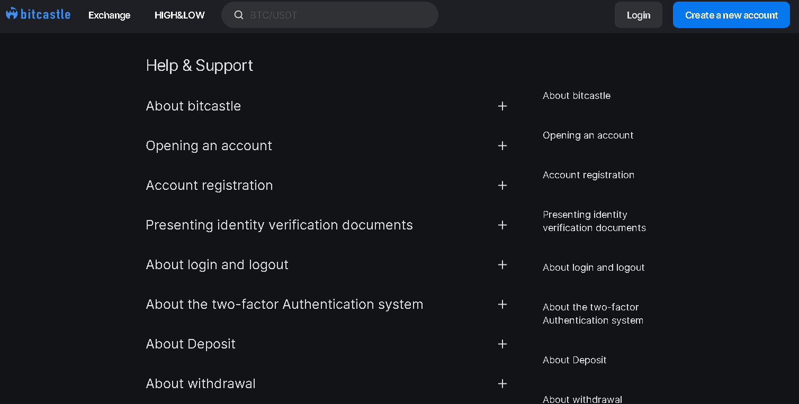Jump to About Deposit sidebar link
This screenshot has height=404, width=799.
pyautogui.click(x=574, y=360)
